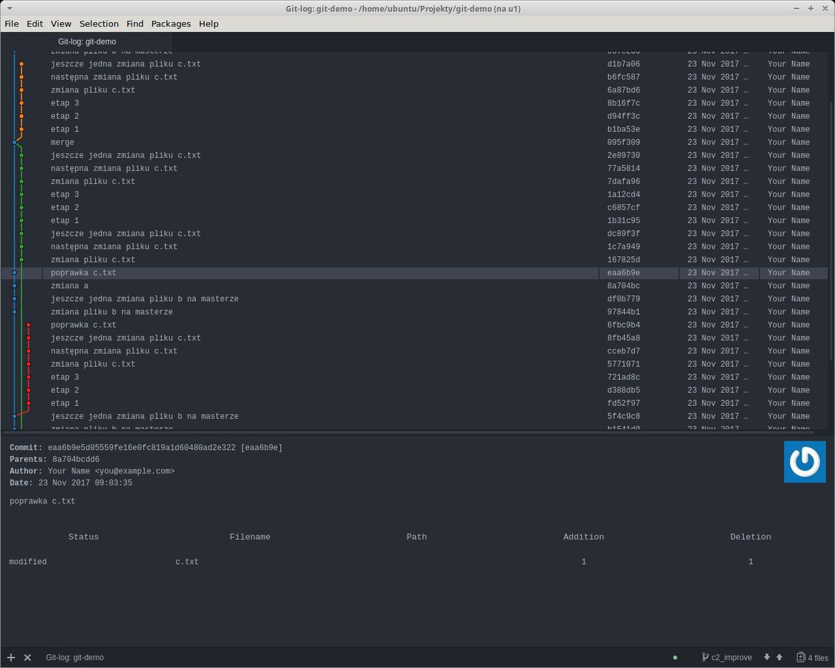Open the Packages menu
The width and height of the screenshot is (835, 668).
[x=171, y=23]
